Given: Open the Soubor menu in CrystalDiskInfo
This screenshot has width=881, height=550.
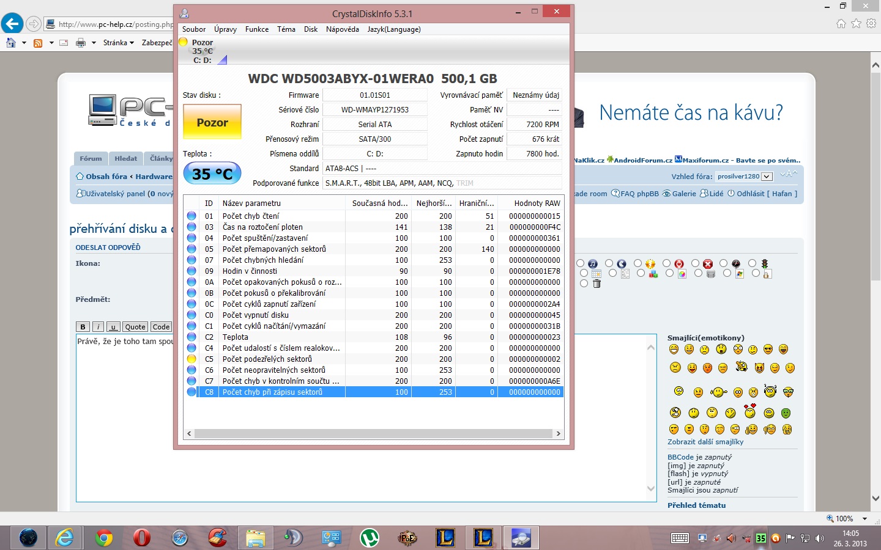Looking at the screenshot, I should [193, 29].
